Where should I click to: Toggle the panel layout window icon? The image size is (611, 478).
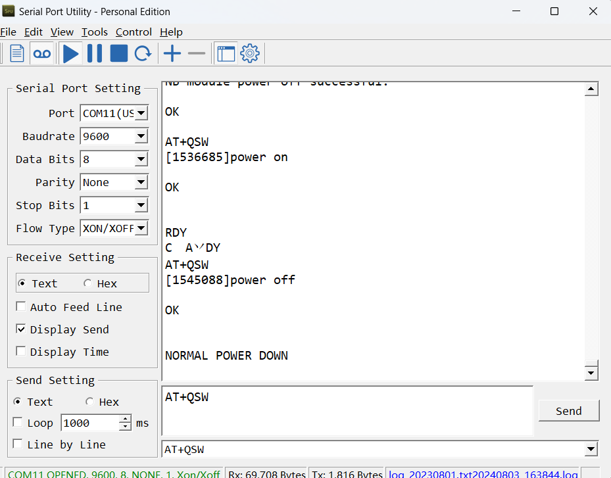[x=226, y=53]
